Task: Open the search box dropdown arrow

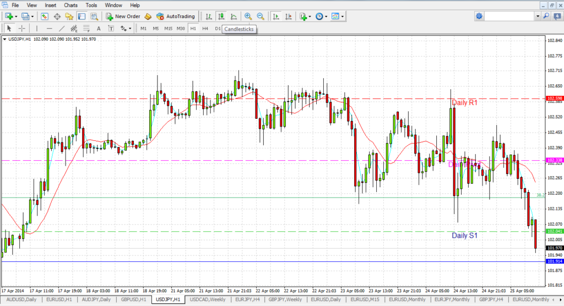Action: pyautogui.click(x=538, y=16)
